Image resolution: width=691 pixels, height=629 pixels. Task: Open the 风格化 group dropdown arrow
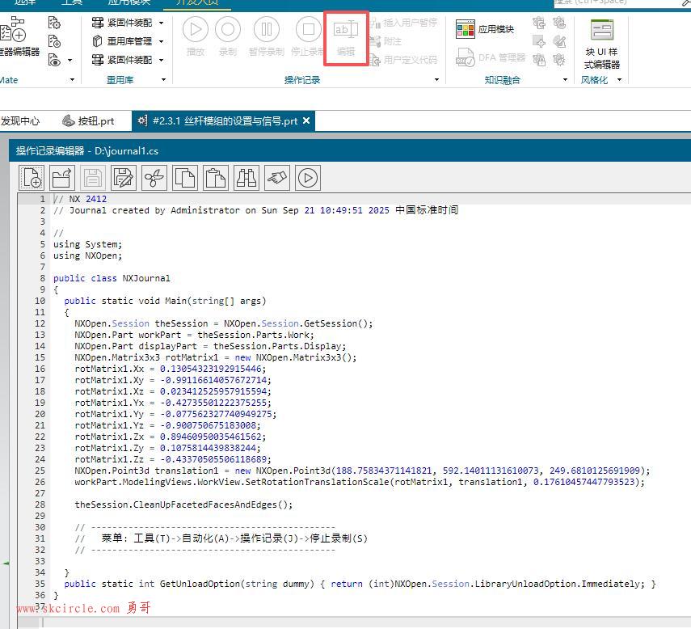620,80
